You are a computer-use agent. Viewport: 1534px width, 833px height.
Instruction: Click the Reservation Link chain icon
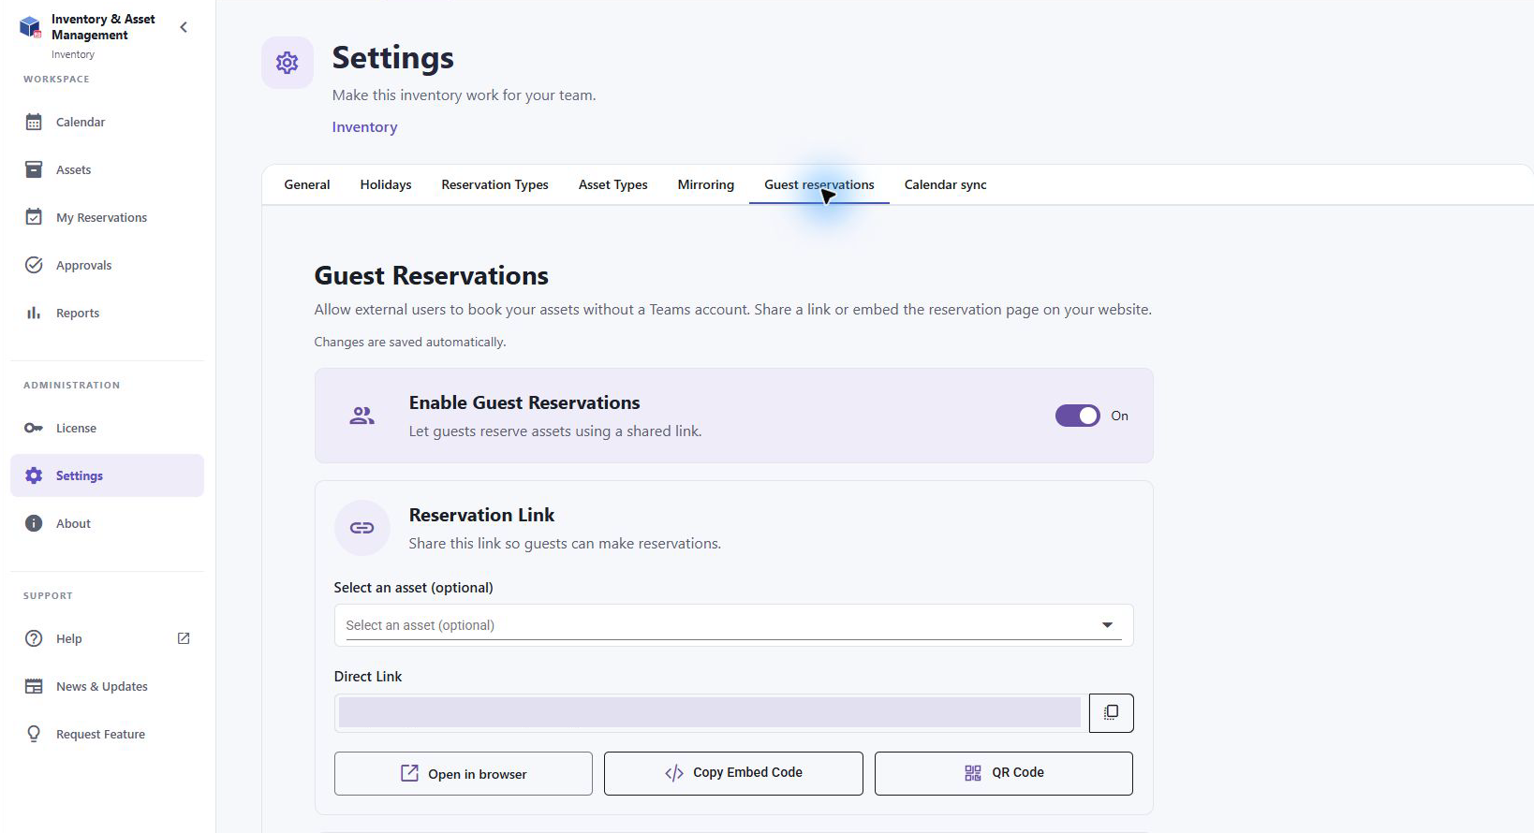point(362,528)
